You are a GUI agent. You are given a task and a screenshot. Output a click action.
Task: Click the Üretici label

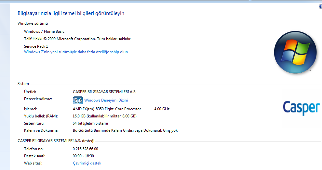30,92
